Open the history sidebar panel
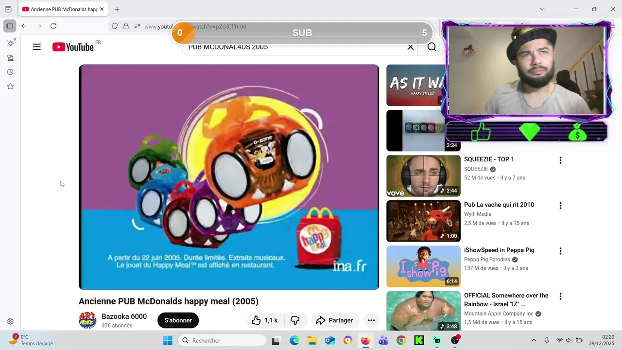Image resolution: width=622 pixels, height=350 pixels. tap(10, 72)
